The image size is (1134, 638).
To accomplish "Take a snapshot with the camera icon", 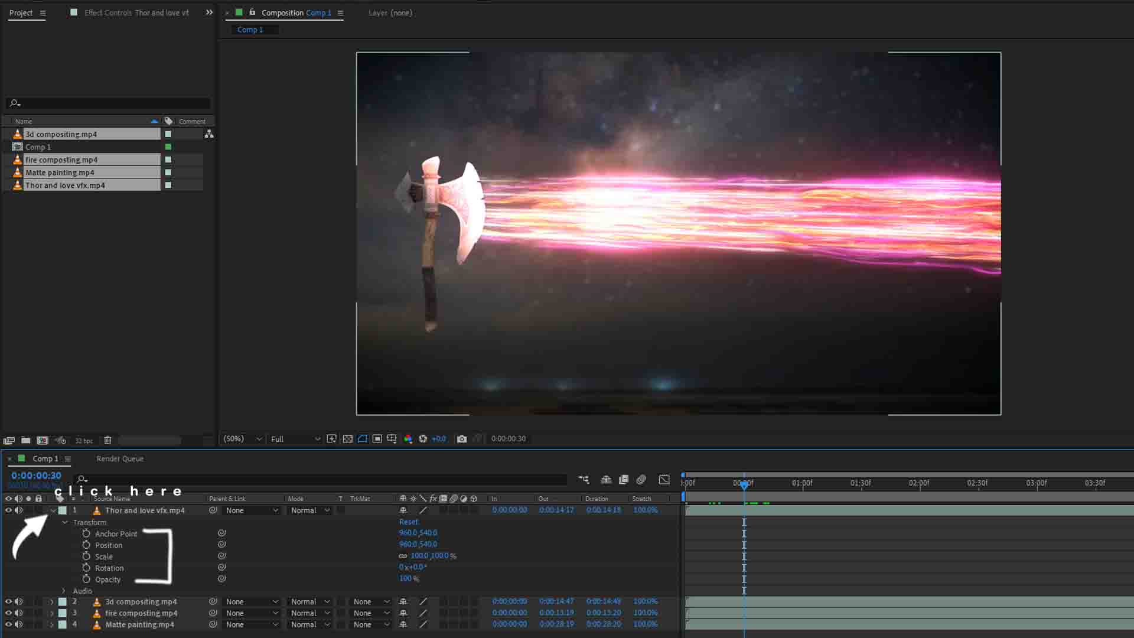I will pos(461,438).
